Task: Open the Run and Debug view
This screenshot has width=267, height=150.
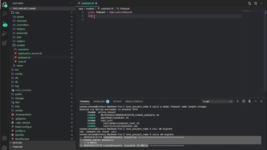Action: pyautogui.click(x=5, y=33)
